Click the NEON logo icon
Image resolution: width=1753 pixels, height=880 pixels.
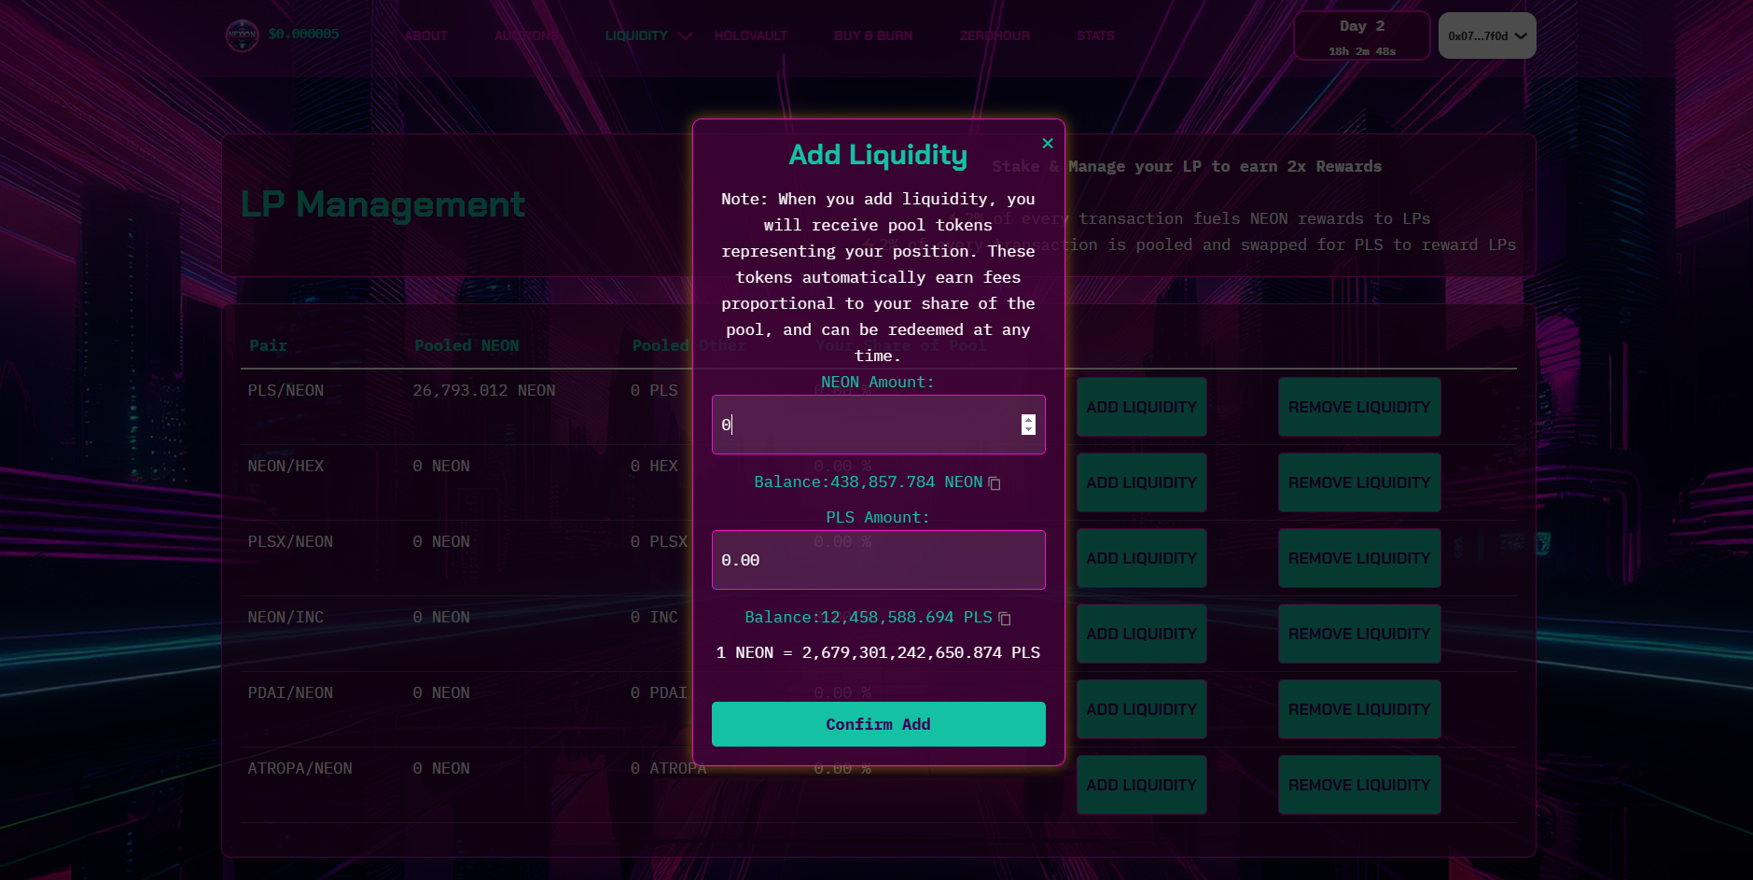click(x=242, y=35)
